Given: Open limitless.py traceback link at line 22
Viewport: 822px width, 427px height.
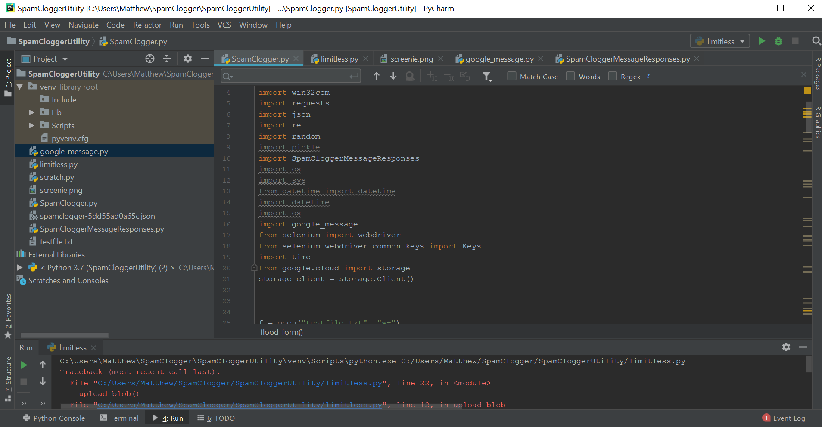Looking at the screenshot, I should (x=240, y=383).
